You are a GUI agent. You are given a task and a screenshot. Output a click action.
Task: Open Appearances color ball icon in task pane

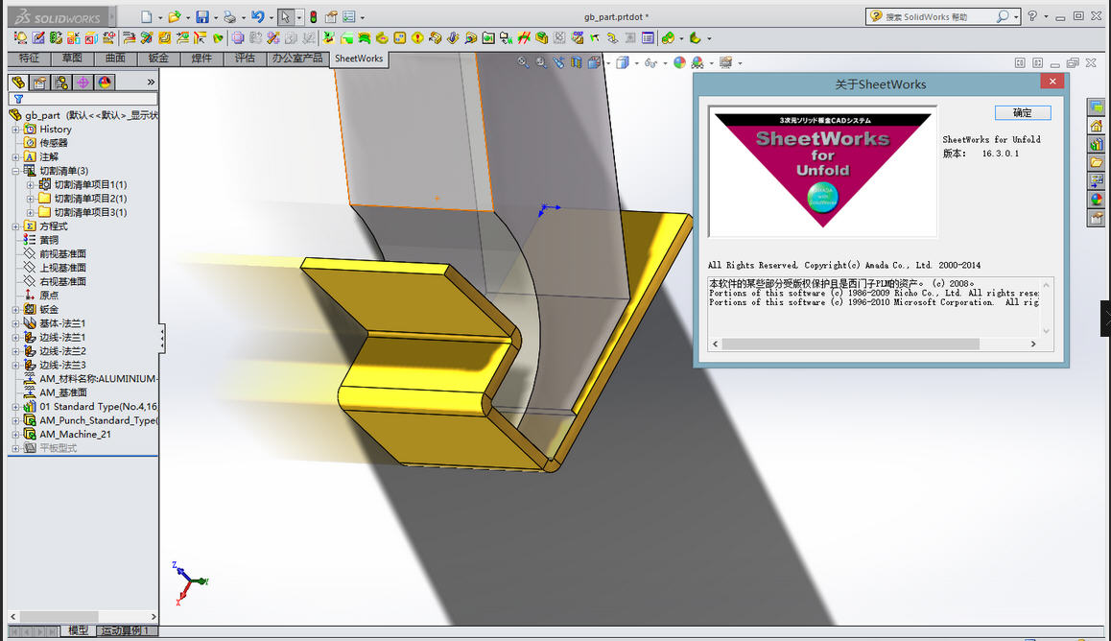1096,200
